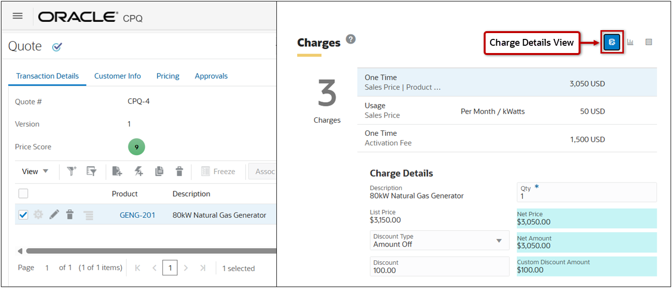Select the quick add lightning icon
Image resolution: width=672 pixels, height=288 pixels.
[x=138, y=171]
